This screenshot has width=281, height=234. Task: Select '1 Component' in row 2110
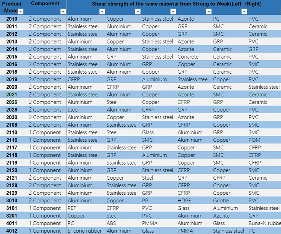click(x=45, y=133)
